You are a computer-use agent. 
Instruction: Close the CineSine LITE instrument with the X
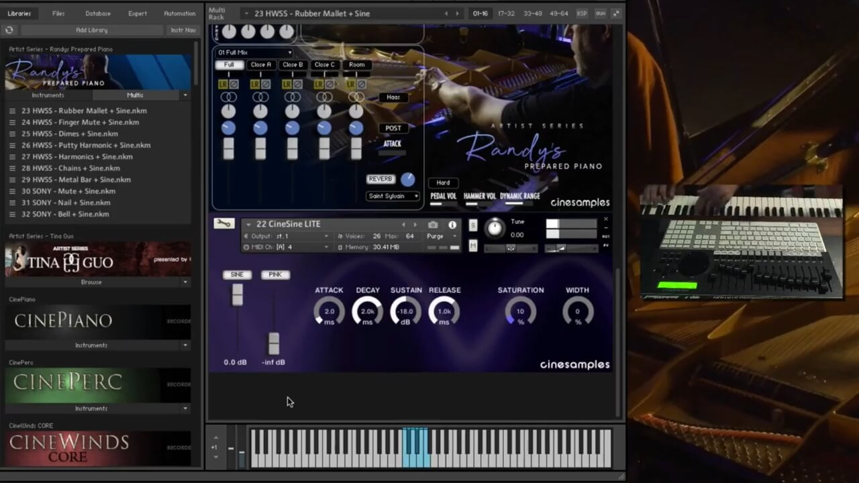pos(606,219)
